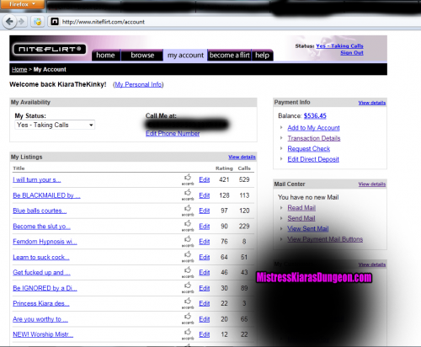Click Edit for 'Femdom Hypnosis wi...' listing

205,242
